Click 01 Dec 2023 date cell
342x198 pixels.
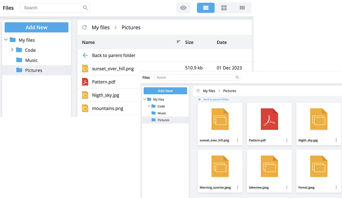tap(229, 68)
